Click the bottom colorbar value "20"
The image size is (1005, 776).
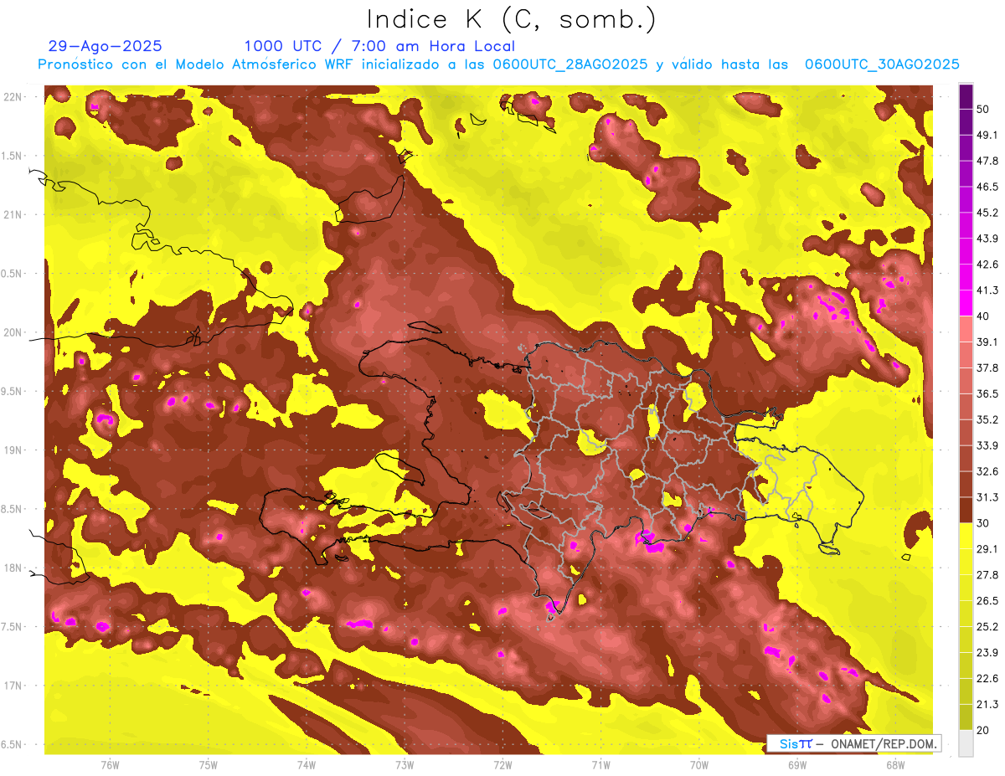point(983,731)
